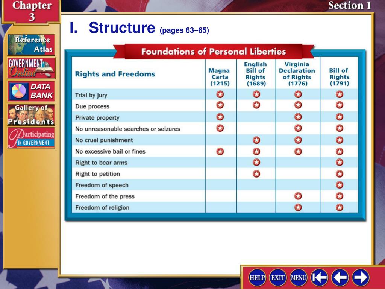Image resolution: width=385 pixels, height=289 pixels.
Task: Open Government Online sidebar link
Action: (31, 68)
